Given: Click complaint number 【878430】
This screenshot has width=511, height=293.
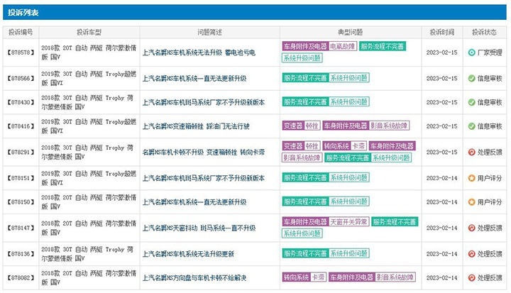Looking at the screenshot, I should click(21, 102).
